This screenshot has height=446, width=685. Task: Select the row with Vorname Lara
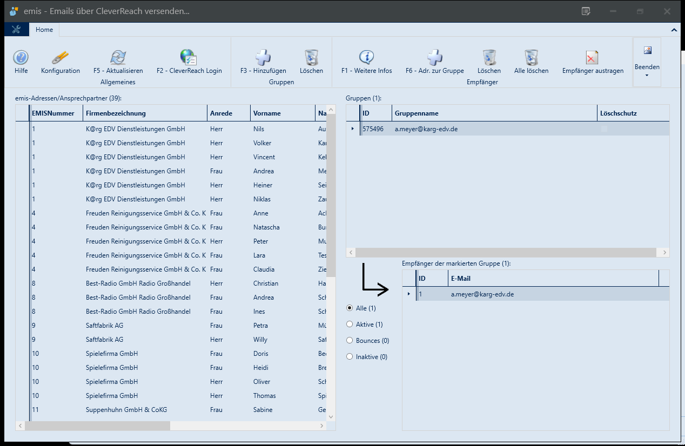click(x=171, y=255)
